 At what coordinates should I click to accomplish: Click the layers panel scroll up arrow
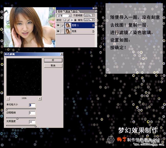pyautogui.click(x=96, y=24)
